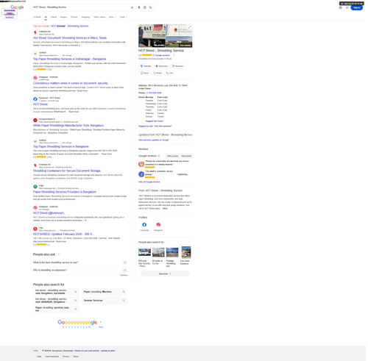Click the Call button in knowledge panel
Viewport: 368px width, 361px height.
click(x=169, y=73)
